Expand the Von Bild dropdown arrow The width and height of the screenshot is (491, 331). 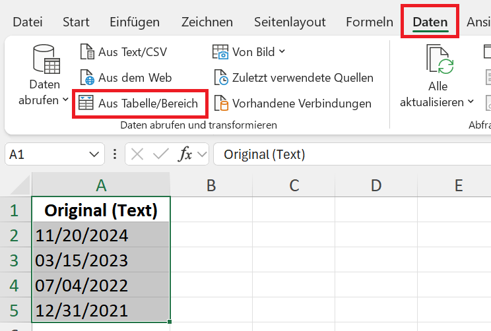point(282,51)
